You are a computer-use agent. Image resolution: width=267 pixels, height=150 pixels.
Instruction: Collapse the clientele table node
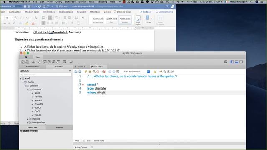click(x=25, y=86)
